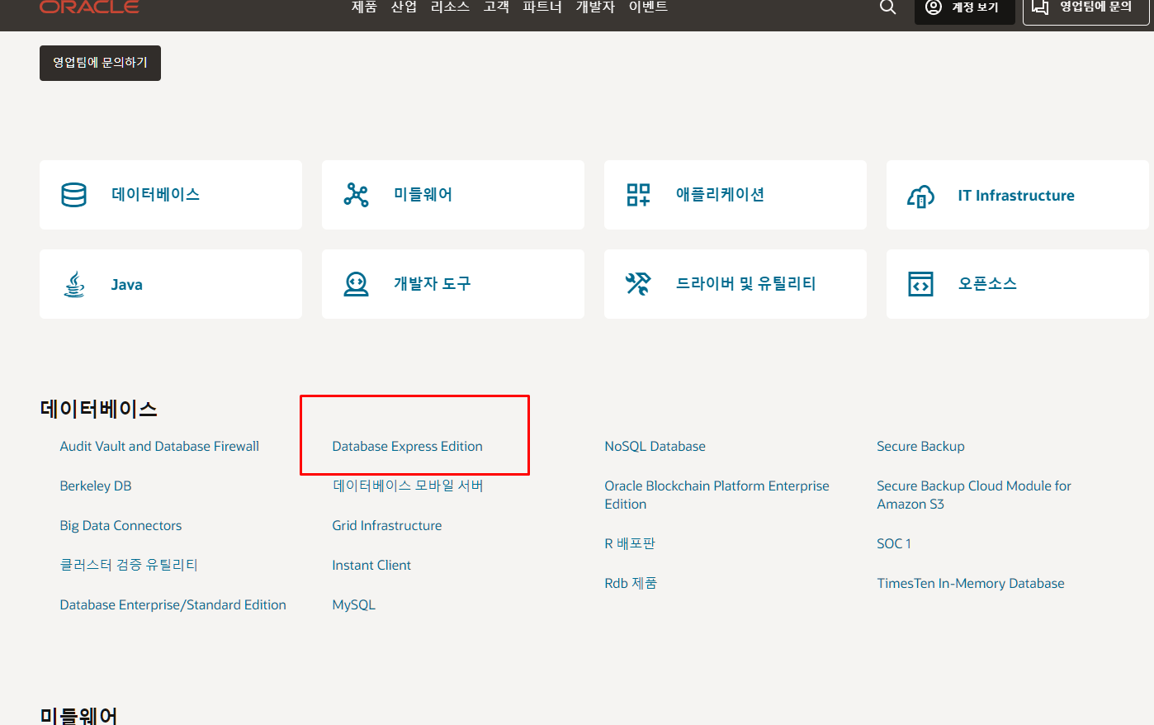Click the chat icon in top-right sales button
This screenshot has height=725, width=1154.
1040,7
